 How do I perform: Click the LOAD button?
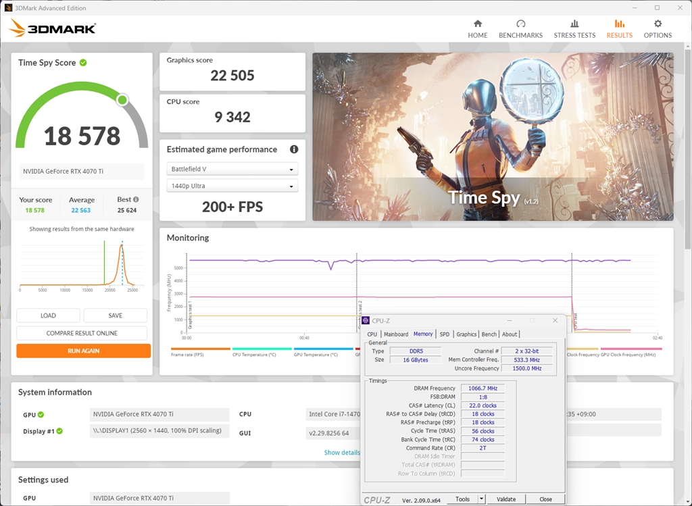click(48, 315)
